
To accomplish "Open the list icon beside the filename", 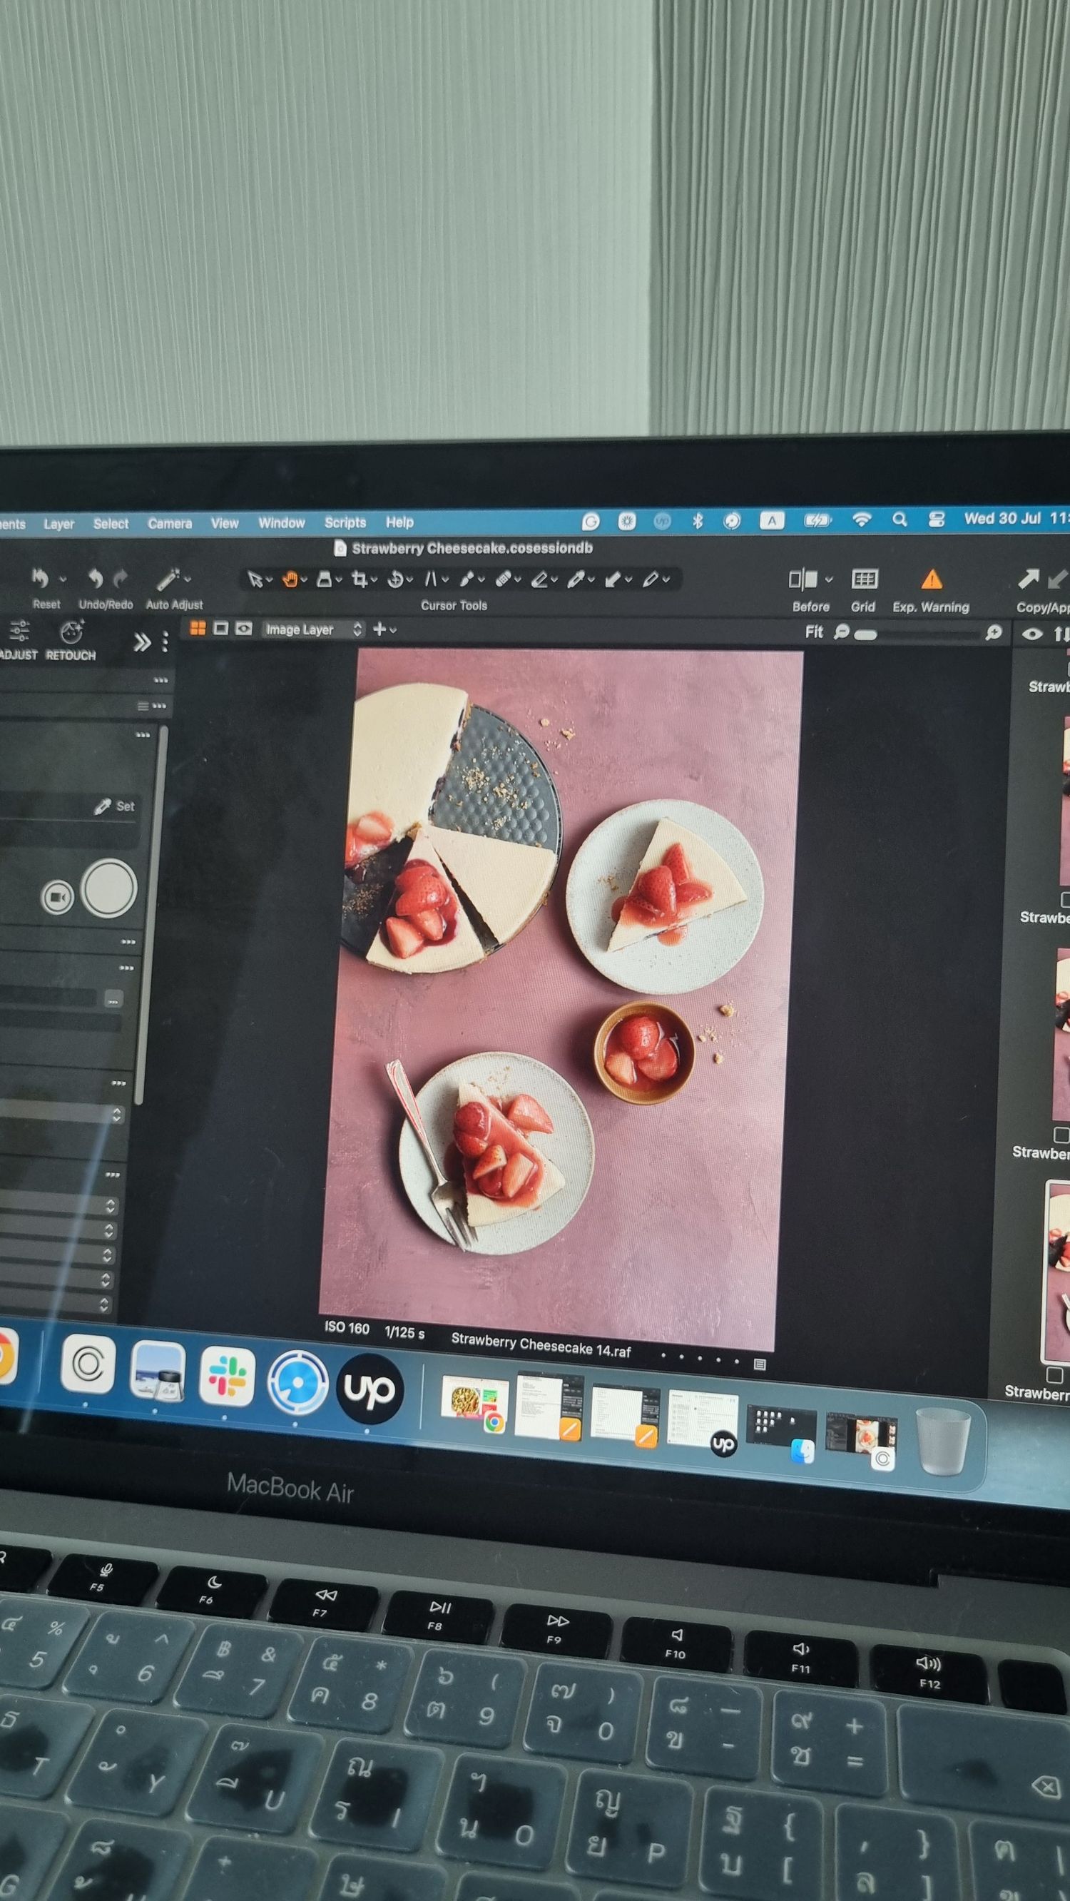I will [760, 1364].
